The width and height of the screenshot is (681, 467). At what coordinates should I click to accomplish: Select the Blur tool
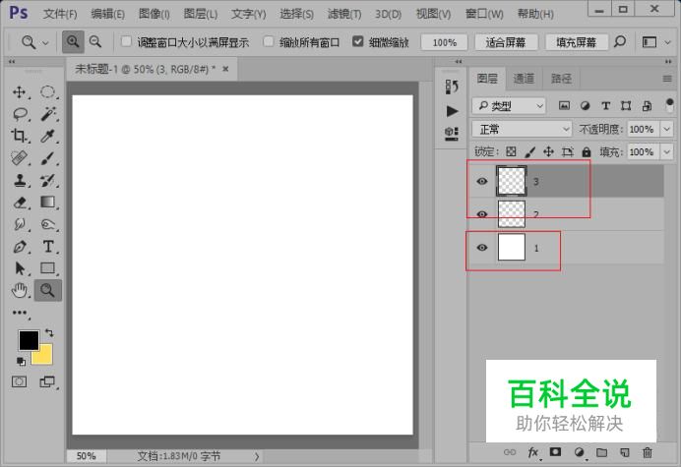tap(19, 224)
